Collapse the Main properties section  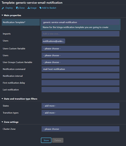click(11, 15)
